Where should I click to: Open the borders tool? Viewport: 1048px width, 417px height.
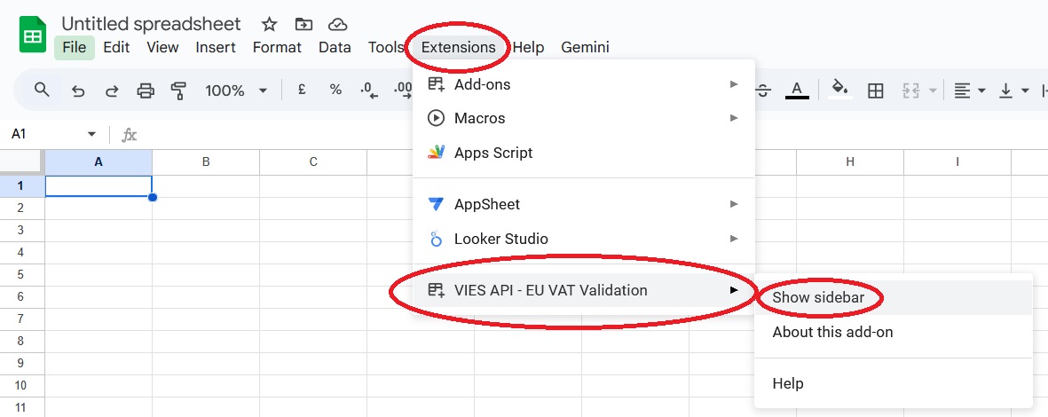pyautogui.click(x=875, y=90)
